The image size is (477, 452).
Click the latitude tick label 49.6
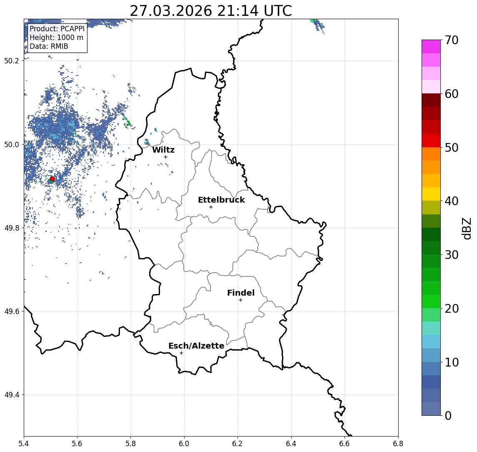click(11, 311)
